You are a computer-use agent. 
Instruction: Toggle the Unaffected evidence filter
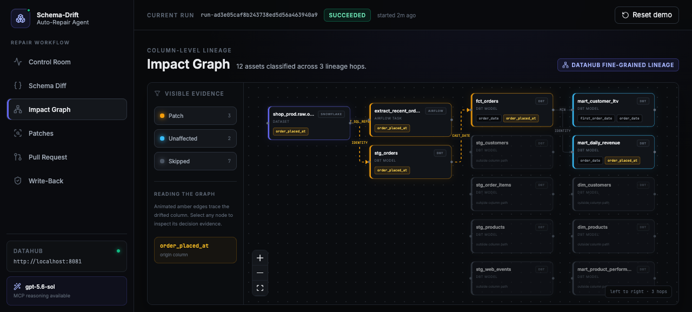(x=195, y=138)
